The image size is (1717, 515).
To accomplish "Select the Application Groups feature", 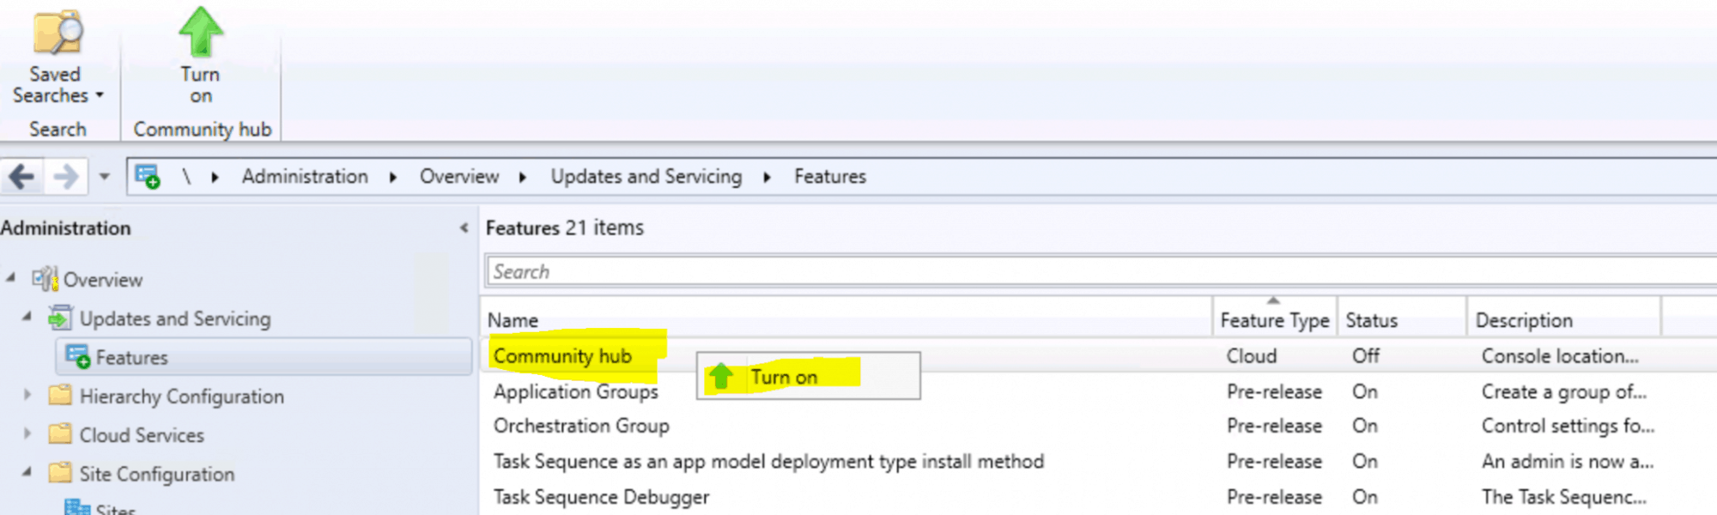I will pos(576,391).
